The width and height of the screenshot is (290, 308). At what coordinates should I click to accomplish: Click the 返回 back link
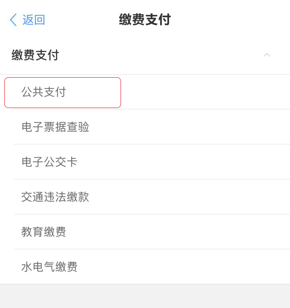point(34,20)
